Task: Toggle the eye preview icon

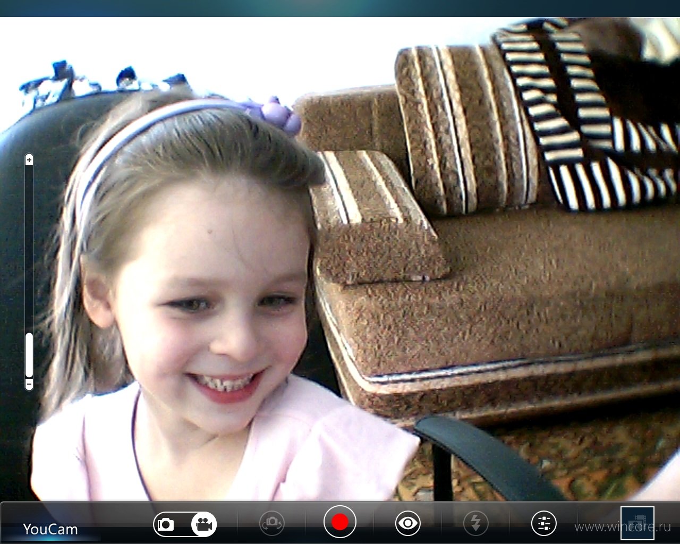Action: point(408,523)
